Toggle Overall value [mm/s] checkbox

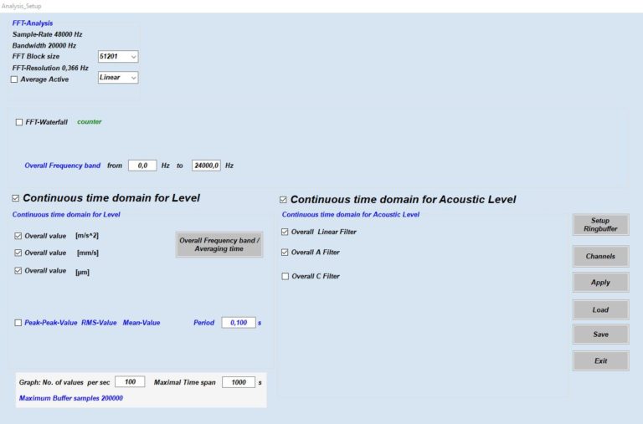[x=18, y=253]
